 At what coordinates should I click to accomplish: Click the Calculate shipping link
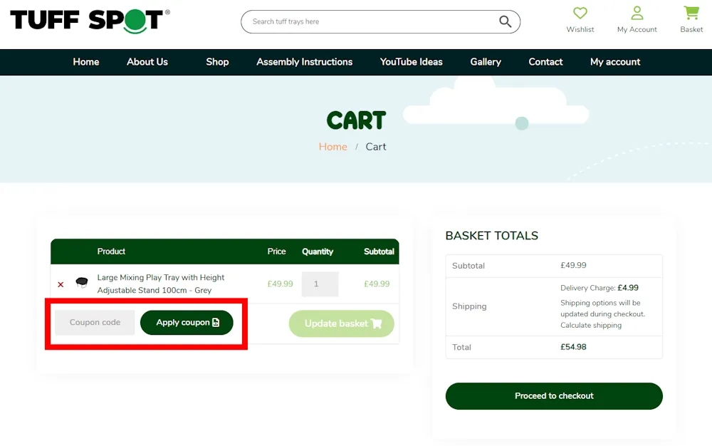[x=591, y=325]
